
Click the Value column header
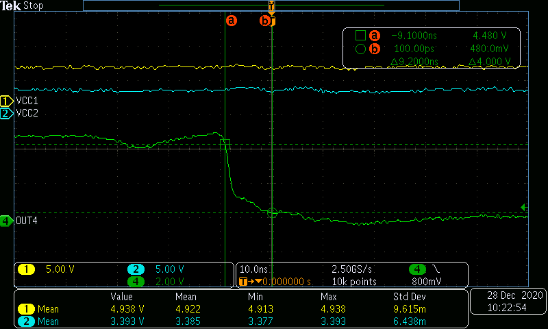click(122, 297)
